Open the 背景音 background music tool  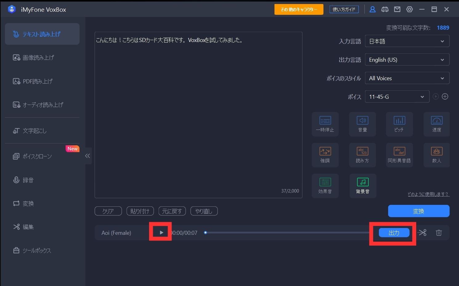coord(363,186)
